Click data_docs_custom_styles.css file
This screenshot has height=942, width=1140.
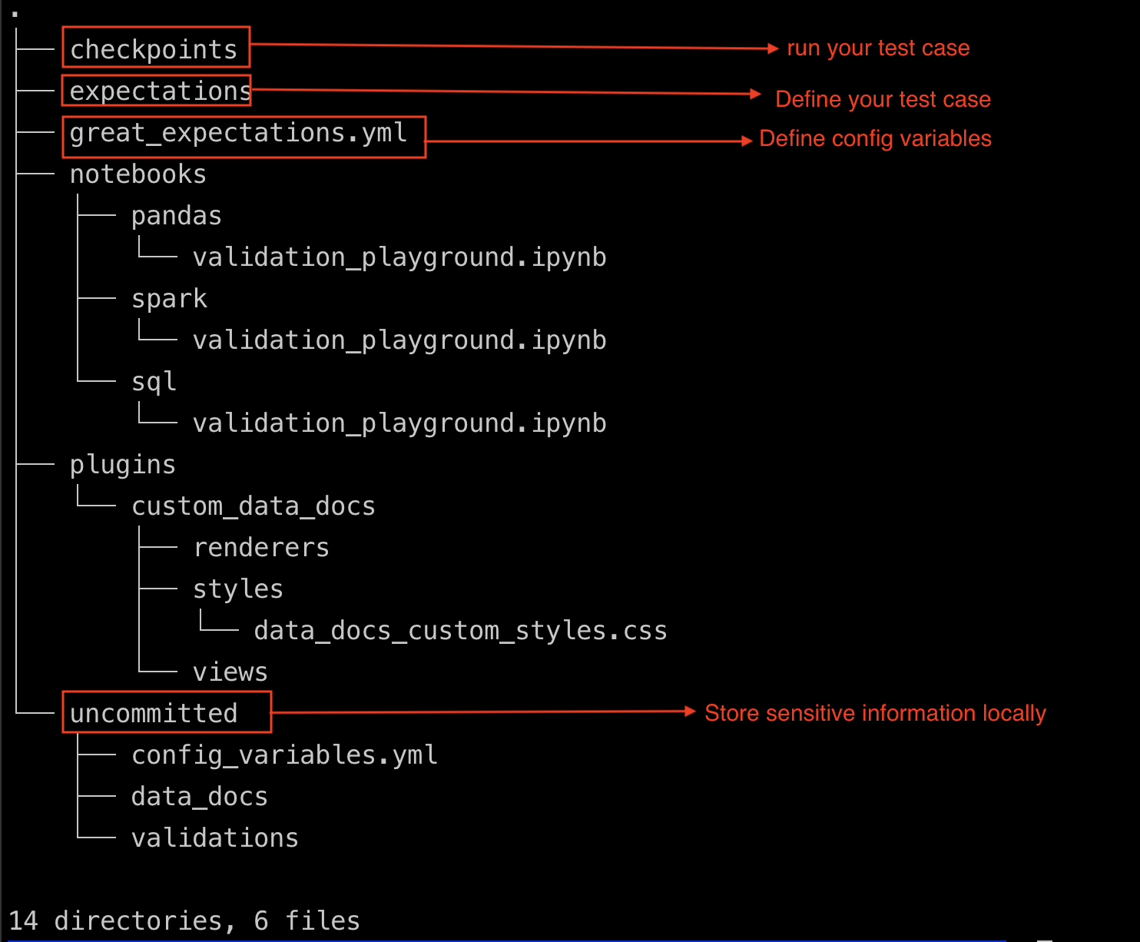[460, 631]
